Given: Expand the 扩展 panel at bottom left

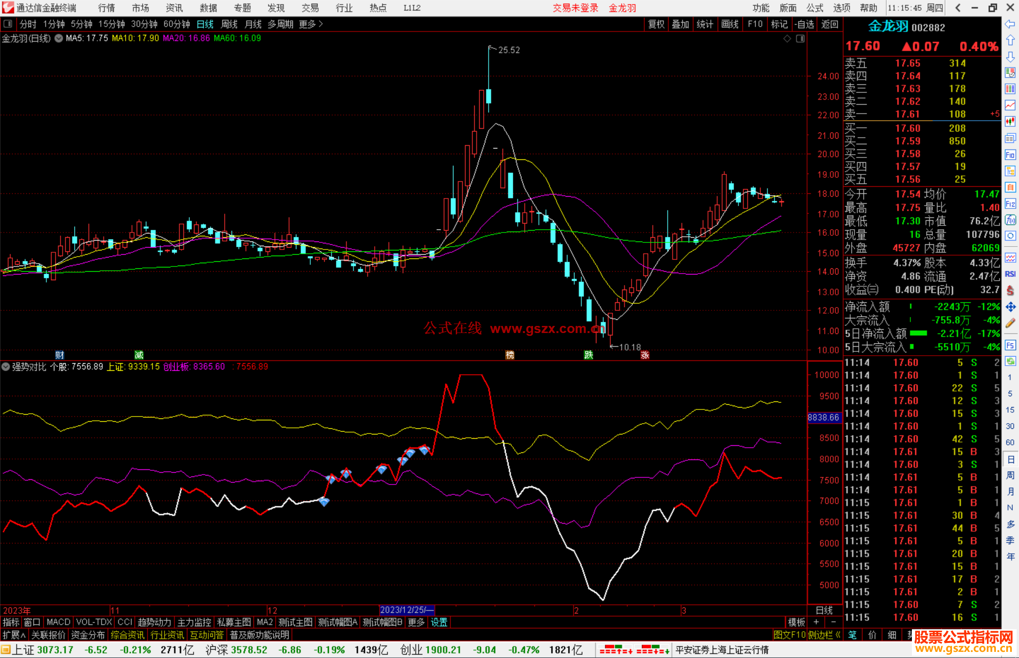Looking at the screenshot, I should pos(14,635).
